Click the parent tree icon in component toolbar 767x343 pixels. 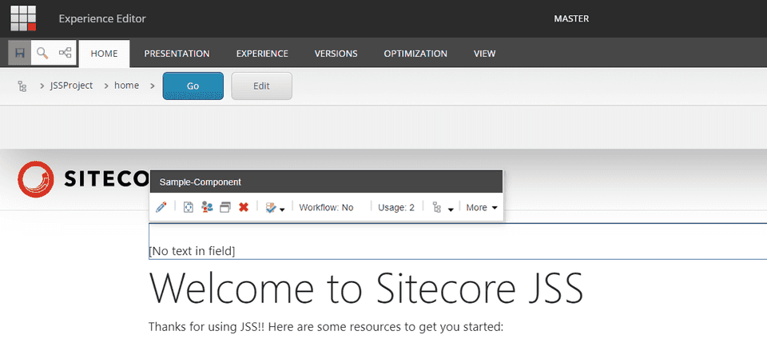tap(437, 208)
